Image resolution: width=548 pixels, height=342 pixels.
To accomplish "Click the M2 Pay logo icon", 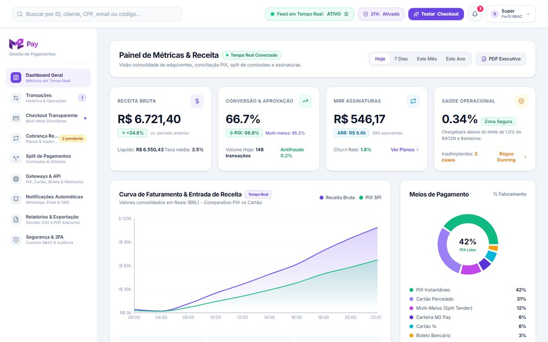I will point(16,44).
